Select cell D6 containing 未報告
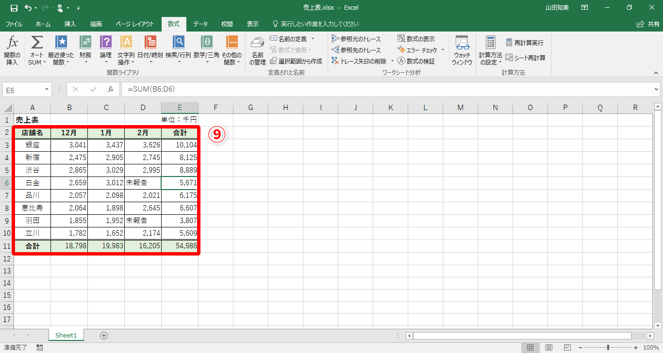Image resolution: width=663 pixels, height=353 pixels. (x=143, y=183)
